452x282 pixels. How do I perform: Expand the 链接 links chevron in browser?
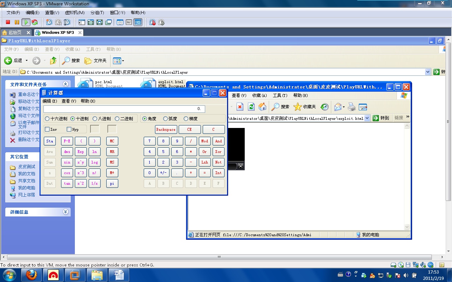[x=408, y=117]
